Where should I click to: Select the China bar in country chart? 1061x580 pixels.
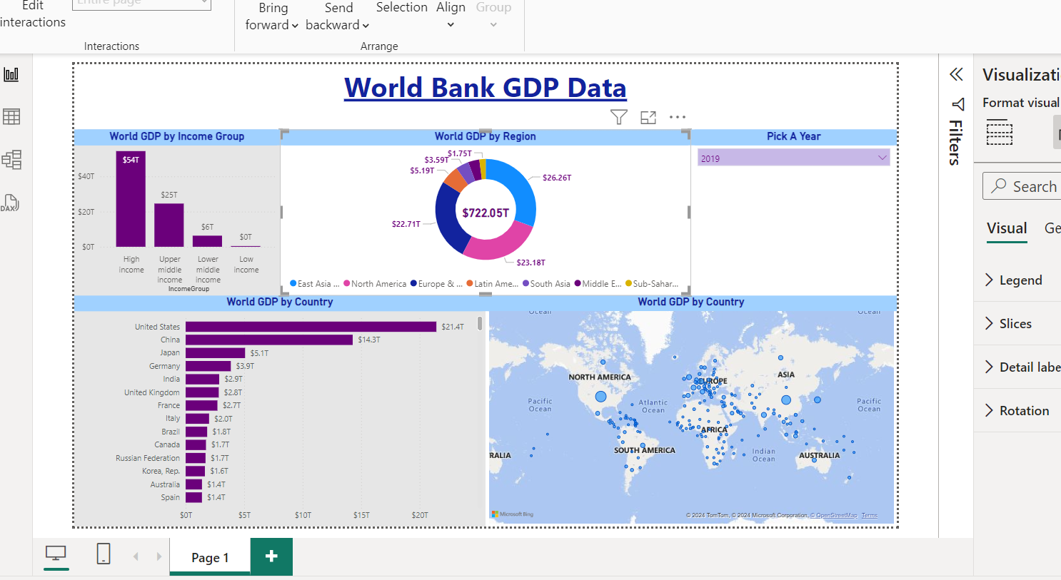pyautogui.click(x=269, y=340)
